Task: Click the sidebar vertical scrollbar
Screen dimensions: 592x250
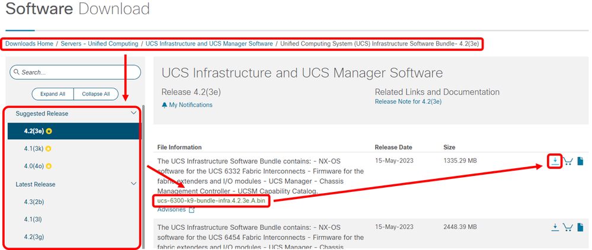Action: 144,178
